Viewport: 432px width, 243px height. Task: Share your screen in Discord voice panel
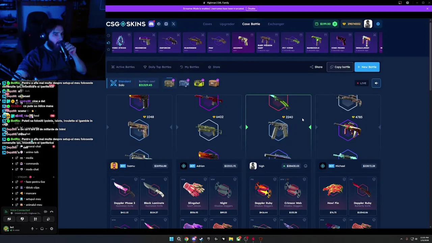(x=22, y=219)
